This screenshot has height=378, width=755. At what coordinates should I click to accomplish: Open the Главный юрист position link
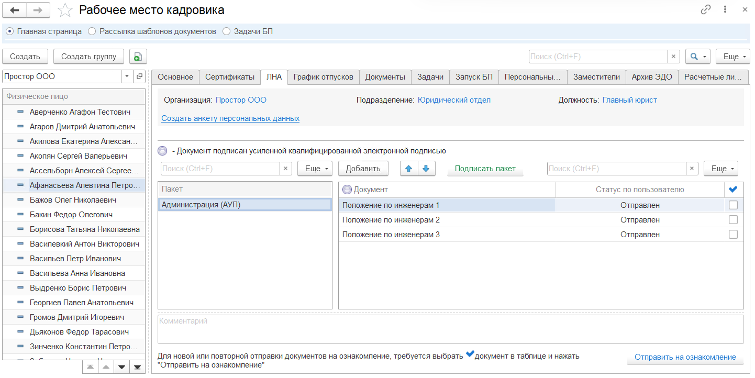[630, 100]
